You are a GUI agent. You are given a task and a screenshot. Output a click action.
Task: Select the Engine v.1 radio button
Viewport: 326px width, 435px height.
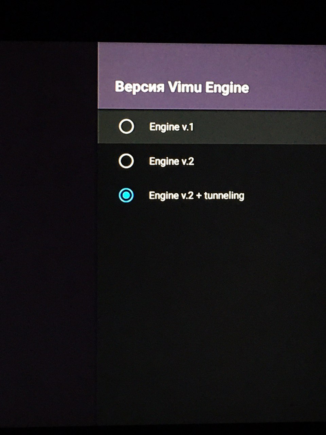pos(126,127)
